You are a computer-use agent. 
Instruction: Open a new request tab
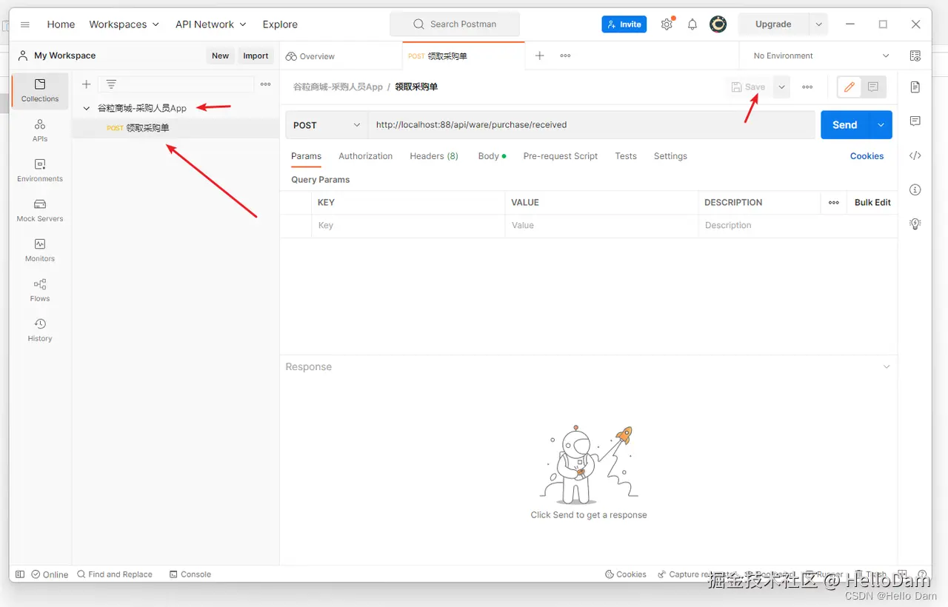(x=540, y=56)
